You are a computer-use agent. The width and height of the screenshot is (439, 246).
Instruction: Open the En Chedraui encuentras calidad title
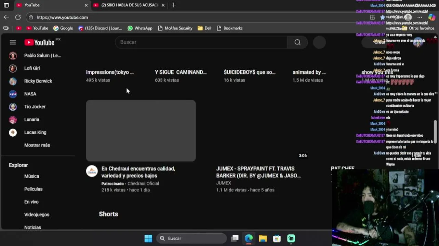(x=138, y=172)
